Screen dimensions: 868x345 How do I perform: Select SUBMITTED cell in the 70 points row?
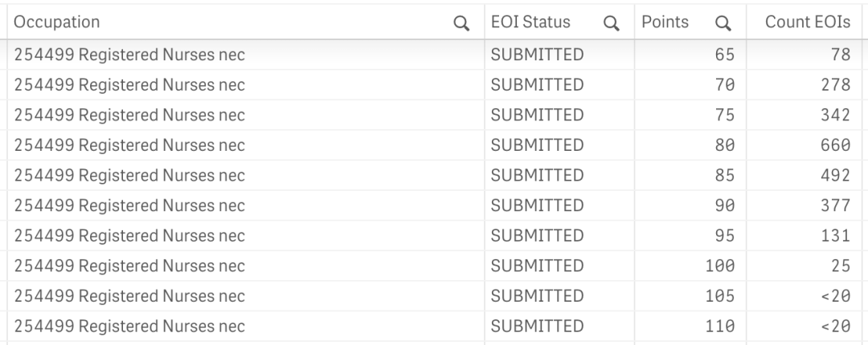(x=559, y=84)
